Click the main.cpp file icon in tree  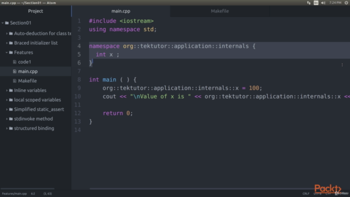(x=15, y=72)
